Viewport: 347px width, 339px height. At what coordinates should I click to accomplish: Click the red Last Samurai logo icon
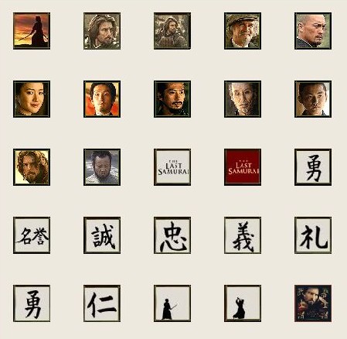[243, 167]
